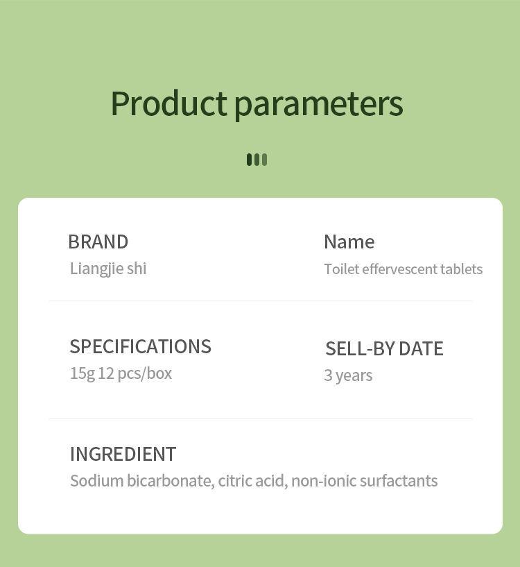
Task: Click "non-ionic surfactants" in the ingredients
Action: pyautogui.click(x=364, y=481)
